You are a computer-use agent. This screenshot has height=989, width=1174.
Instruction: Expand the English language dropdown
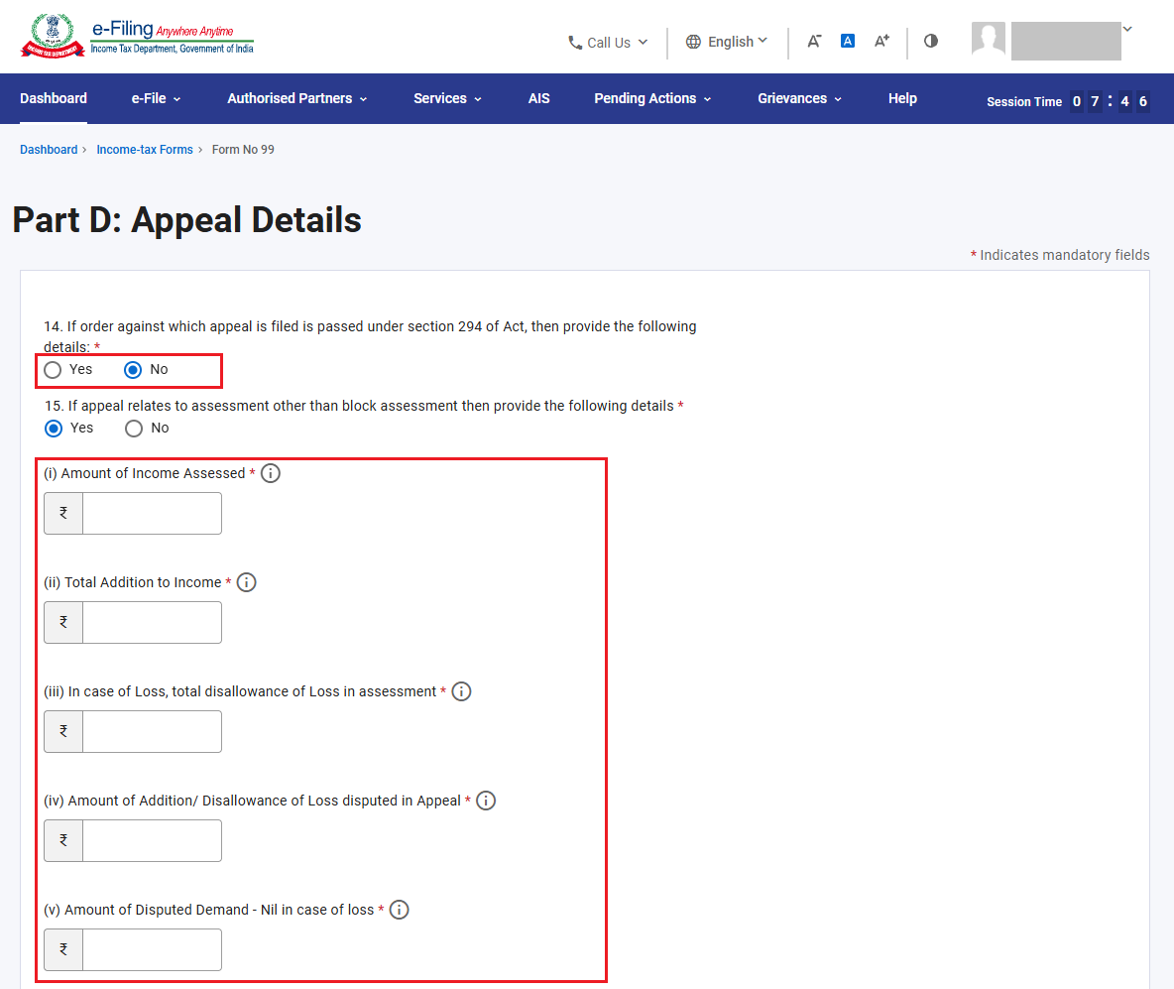click(726, 42)
